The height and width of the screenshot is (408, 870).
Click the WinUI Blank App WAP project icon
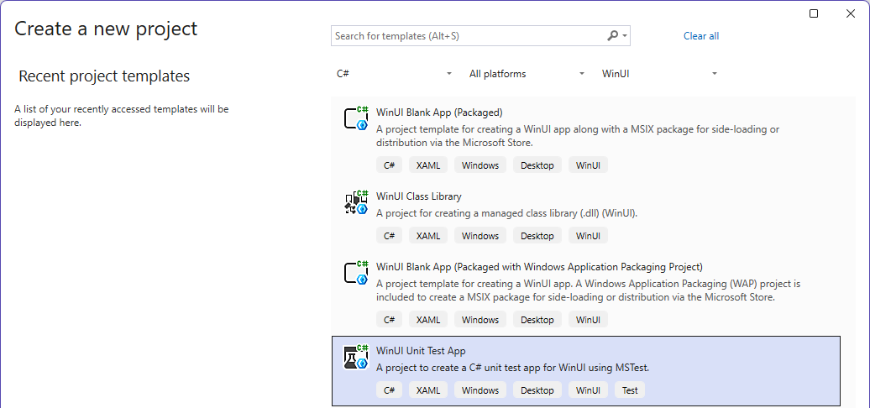pyautogui.click(x=356, y=273)
